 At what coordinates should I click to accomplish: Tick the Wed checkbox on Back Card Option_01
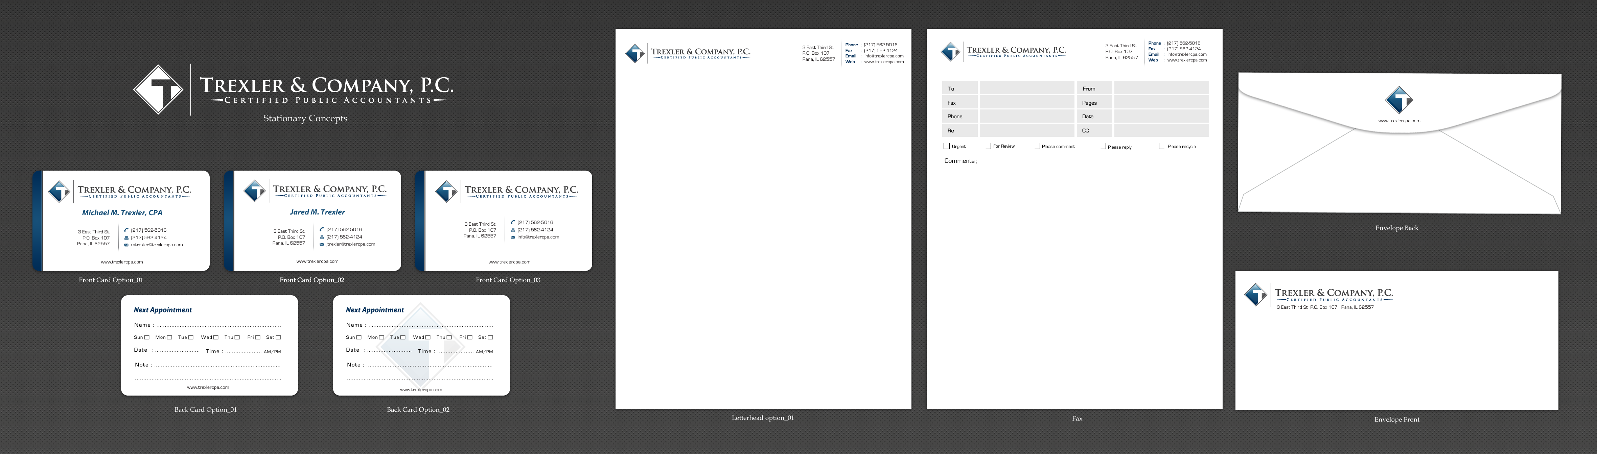(216, 337)
